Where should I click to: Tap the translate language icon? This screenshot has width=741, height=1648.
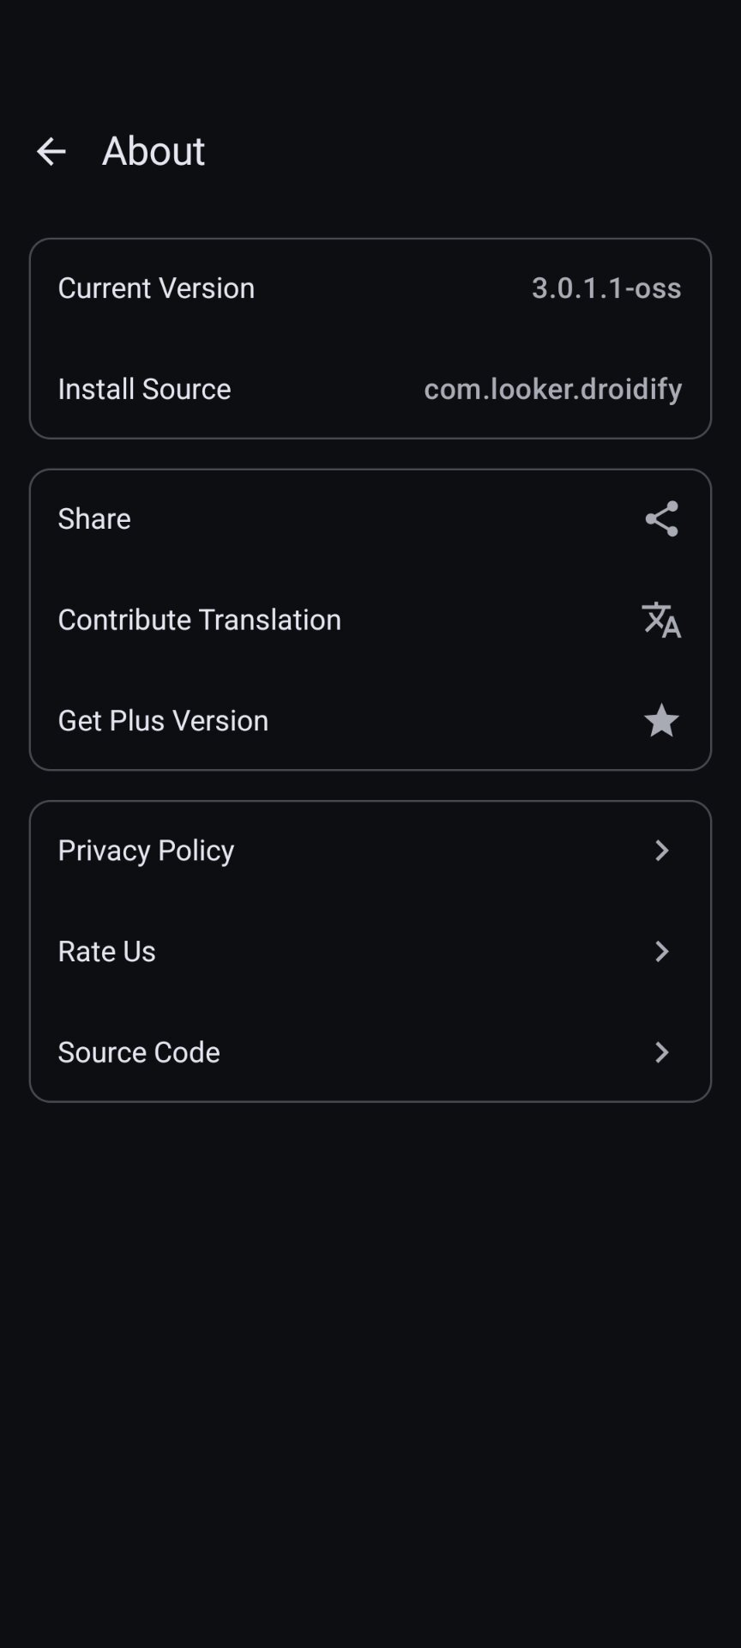tap(661, 620)
